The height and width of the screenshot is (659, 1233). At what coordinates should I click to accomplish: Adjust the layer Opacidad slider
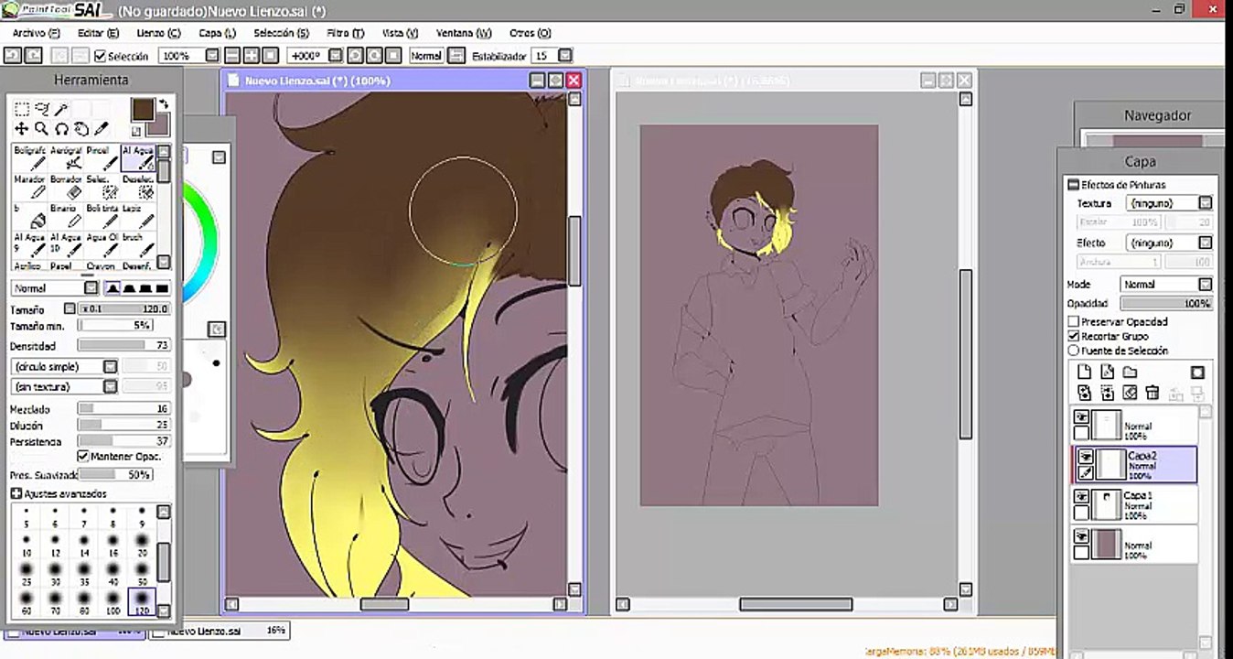pos(1166,303)
